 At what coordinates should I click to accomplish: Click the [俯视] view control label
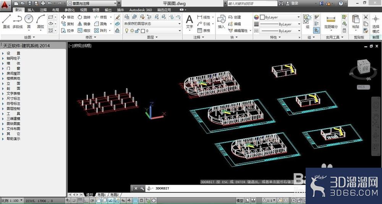click(x=78, y=45)
